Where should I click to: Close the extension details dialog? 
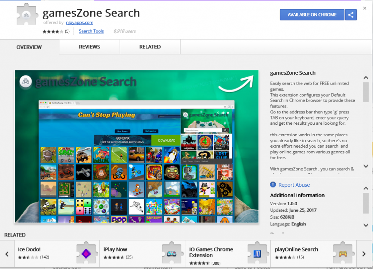coord(365,8)
